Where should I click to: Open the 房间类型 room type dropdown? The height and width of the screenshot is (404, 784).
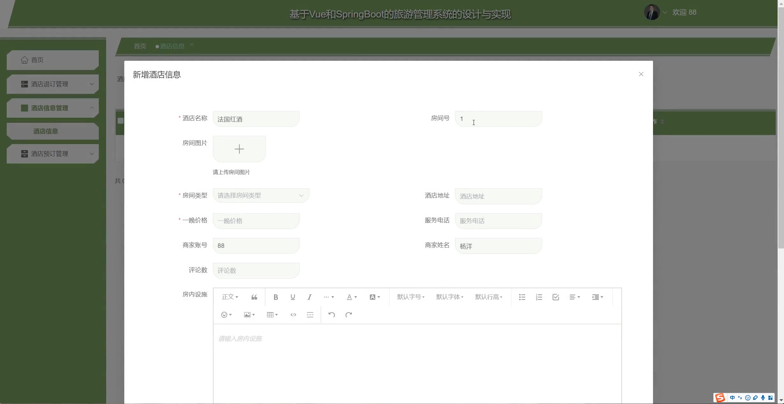tap(261, 195)
